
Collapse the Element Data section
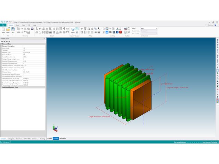[1, 44]
